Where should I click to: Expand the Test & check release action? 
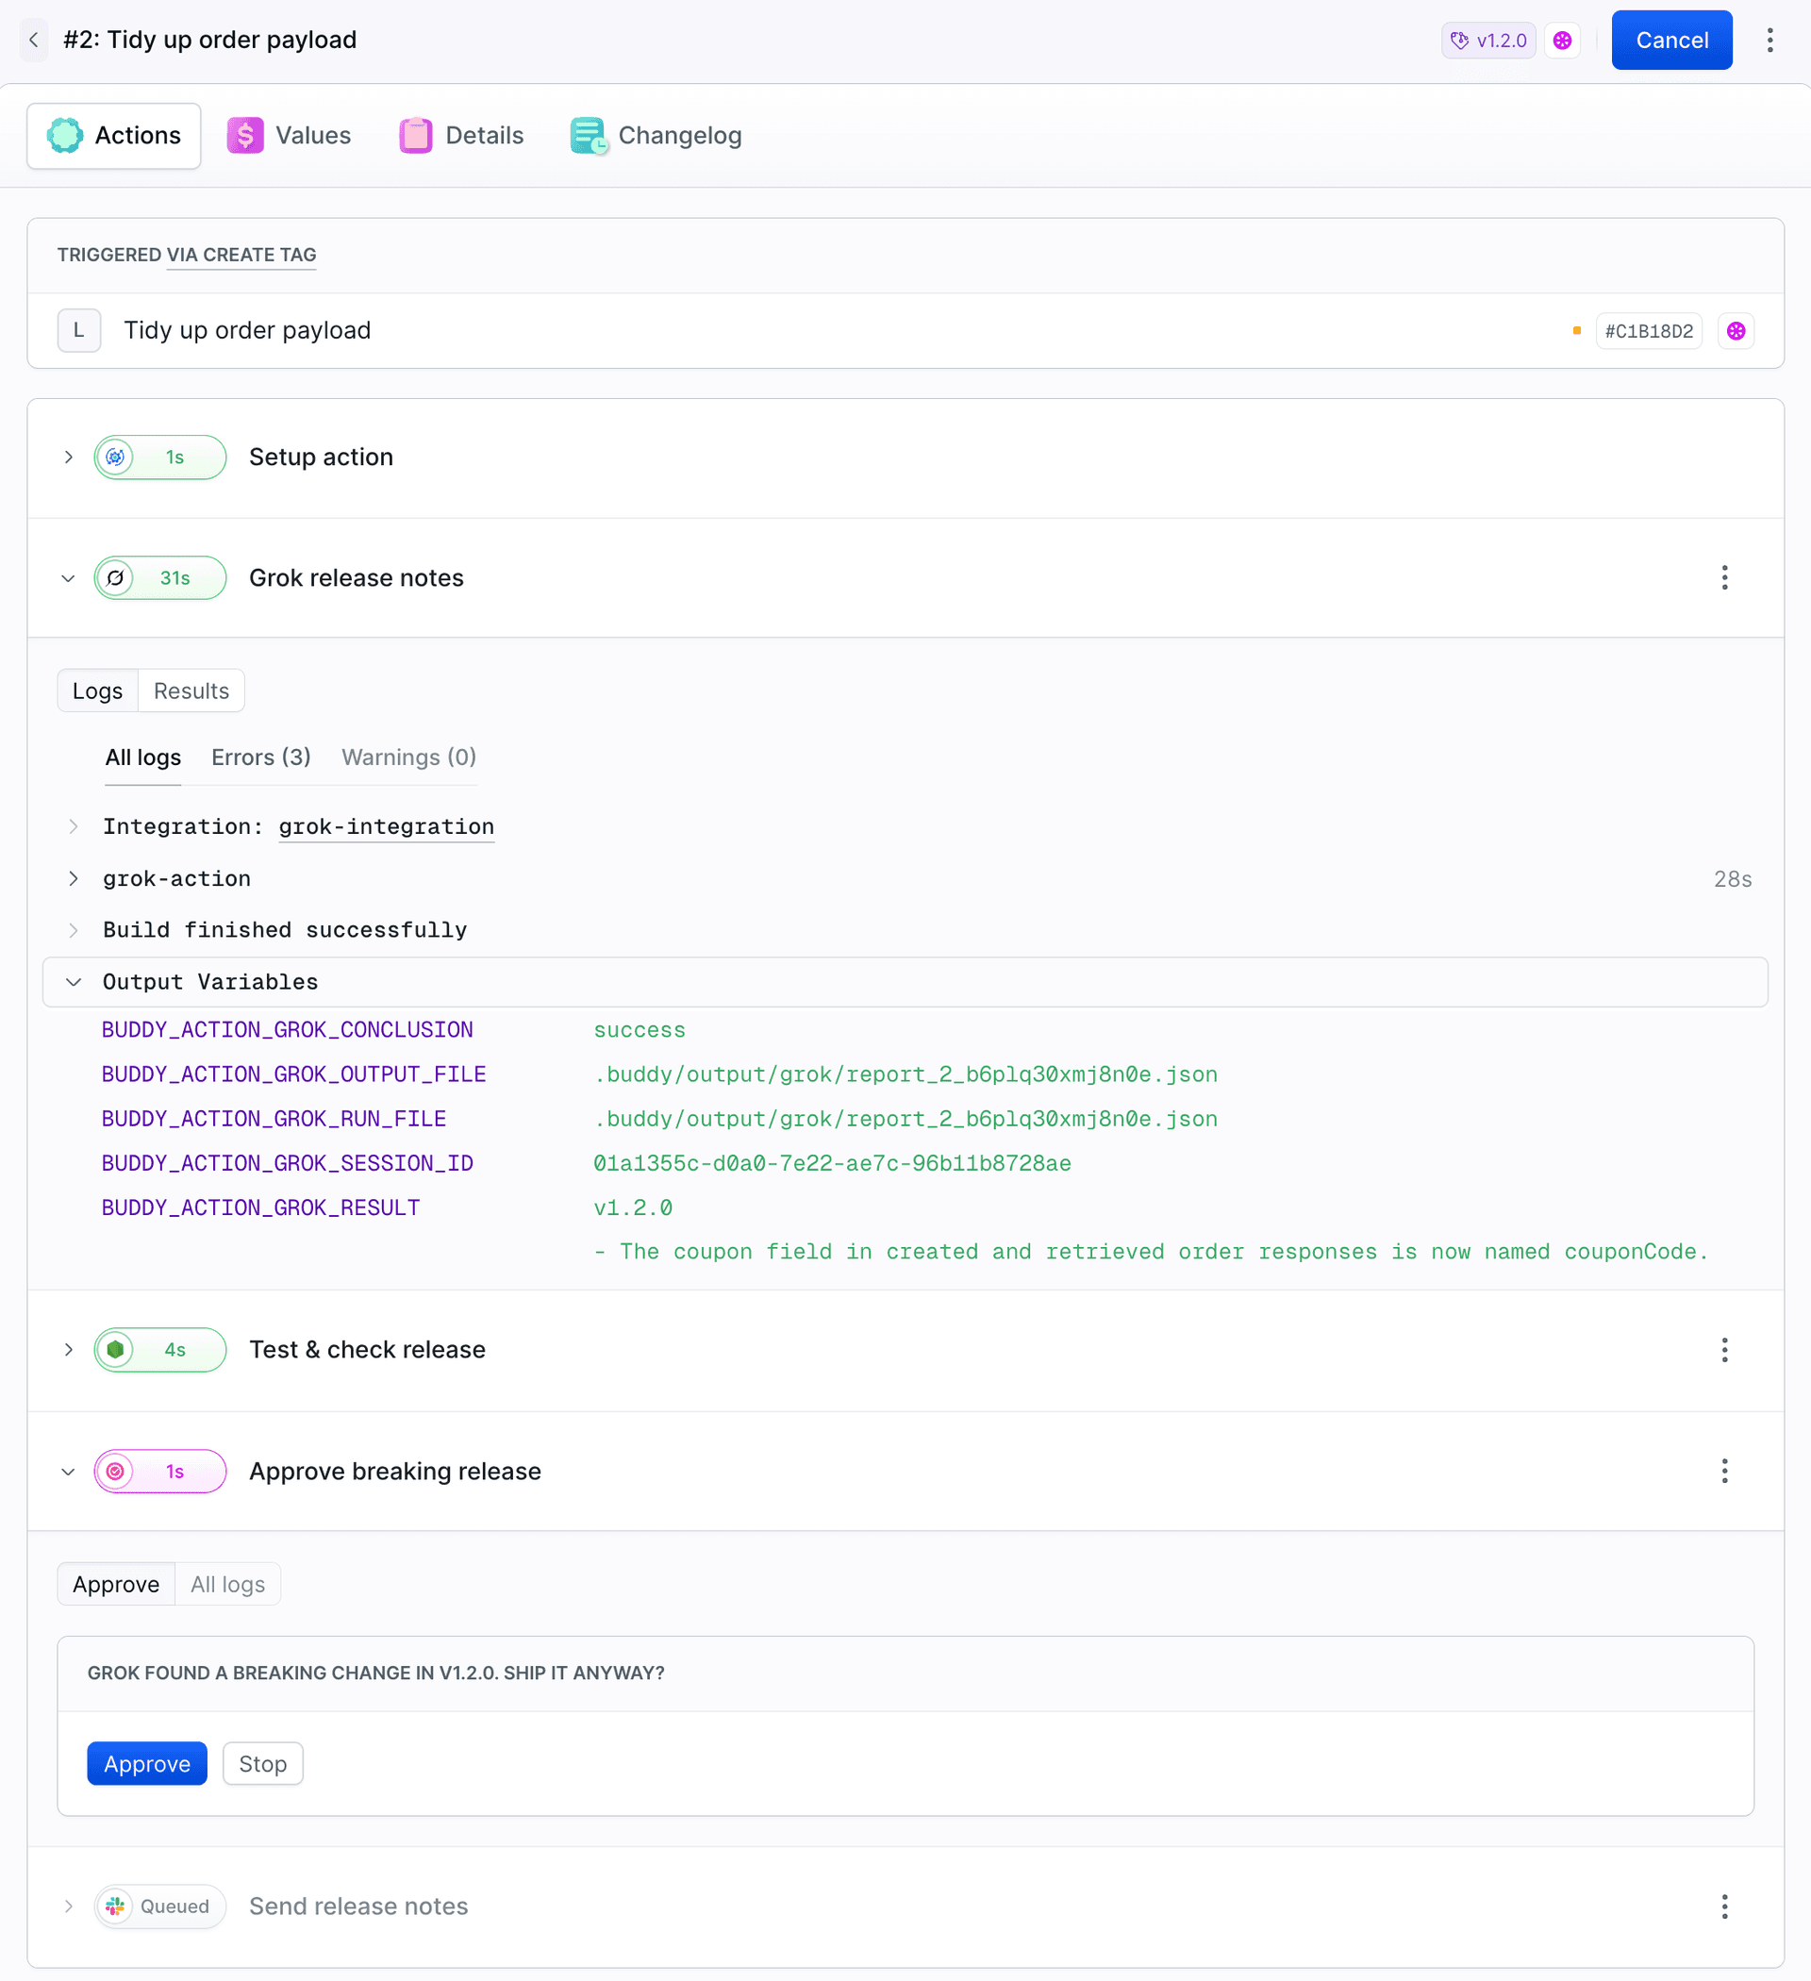(x=68, y=1349)
